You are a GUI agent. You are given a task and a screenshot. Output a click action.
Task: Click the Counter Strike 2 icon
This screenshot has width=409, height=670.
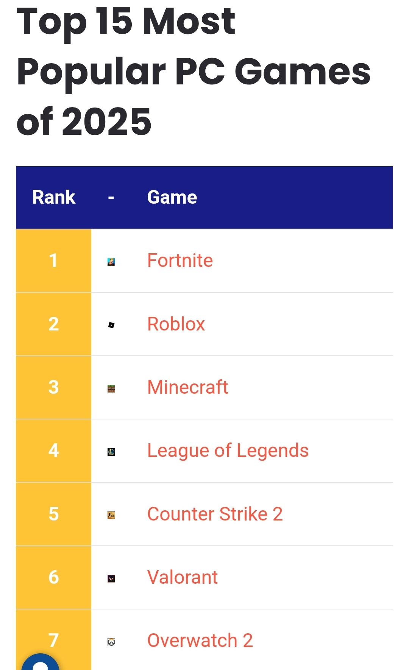coord(111,515)
